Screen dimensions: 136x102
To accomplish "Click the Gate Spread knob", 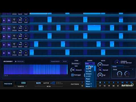I will tap(100, 70).
